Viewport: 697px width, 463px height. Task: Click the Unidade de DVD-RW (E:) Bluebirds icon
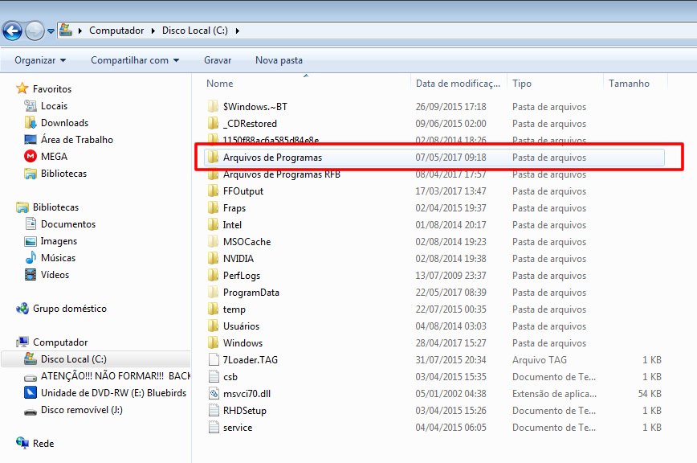click(x=31, y=393)
